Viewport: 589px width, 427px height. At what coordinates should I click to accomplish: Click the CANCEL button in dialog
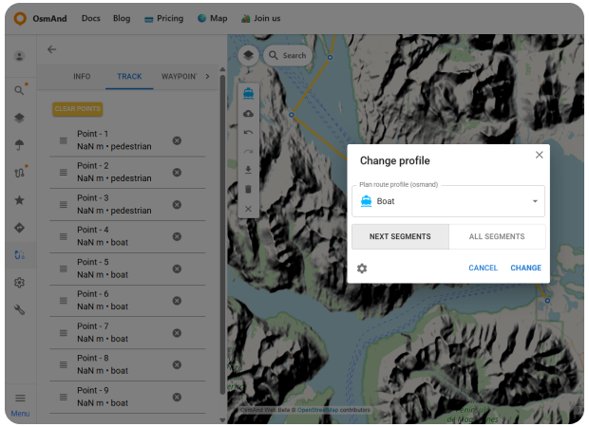[x=483, y=269]
